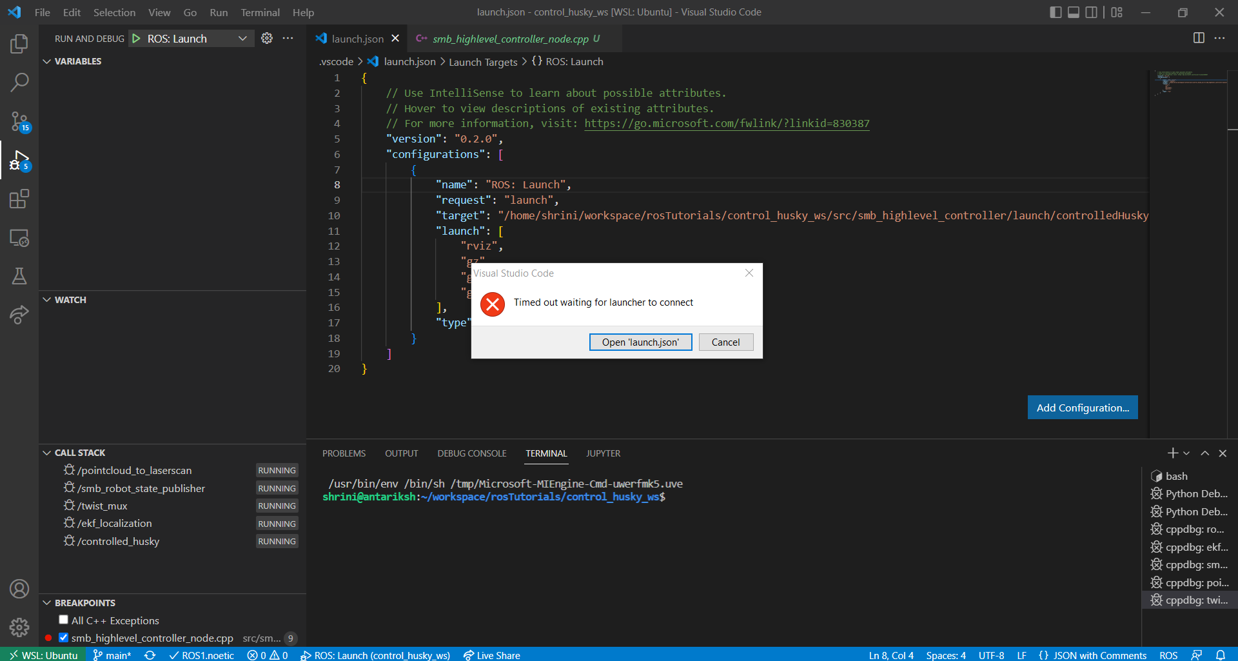Screen dimensions: 1238x661
Task: Enable the All C++ Exceptions checkbox
Action: click(63, 619)
